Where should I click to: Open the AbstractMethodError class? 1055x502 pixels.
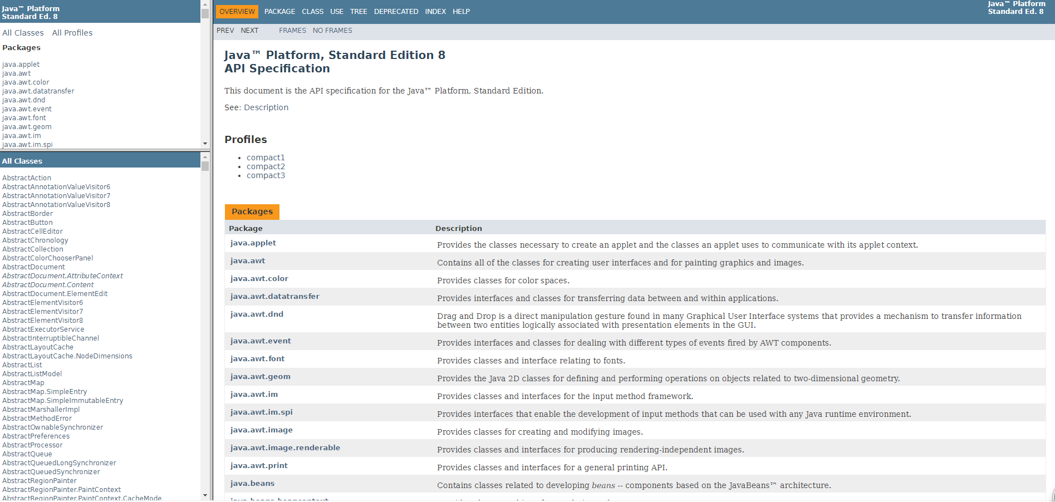[x=37, y=419]
